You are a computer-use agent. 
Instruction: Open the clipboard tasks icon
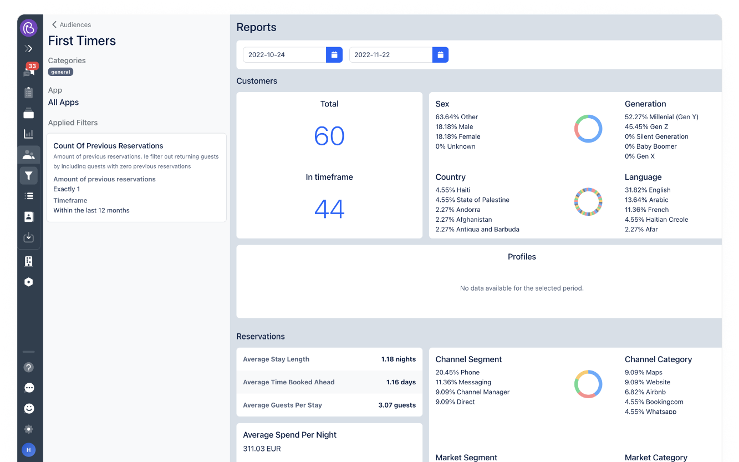coord(29,93)
